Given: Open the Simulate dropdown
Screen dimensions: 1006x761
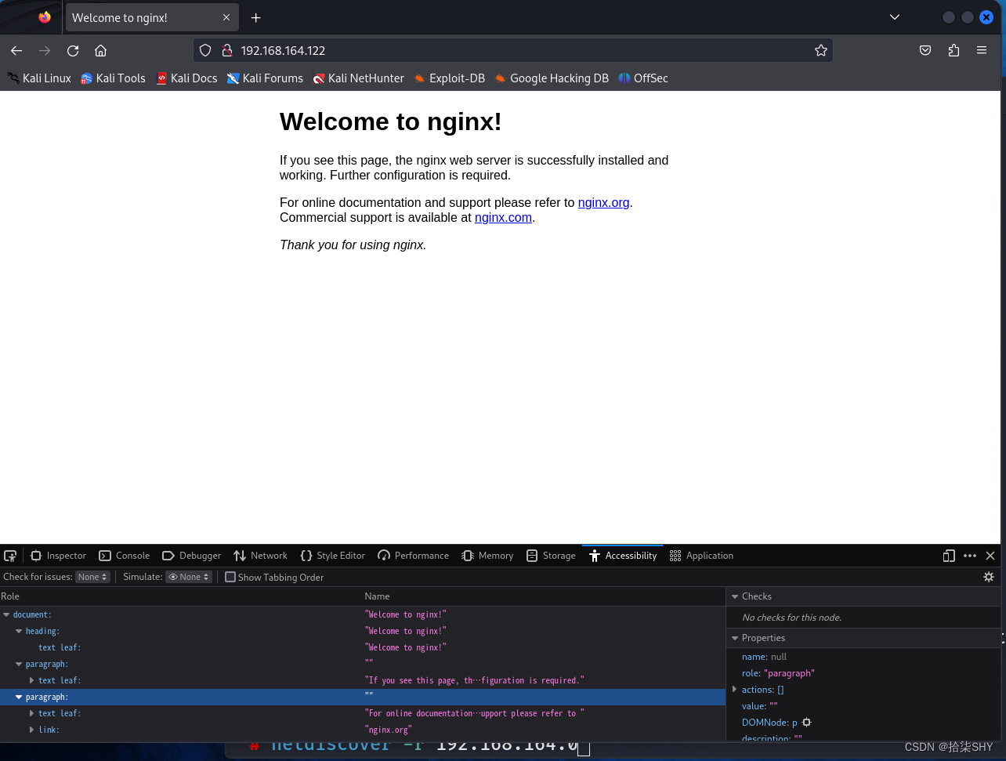Looking at the screenshot, I should [189, 577].
